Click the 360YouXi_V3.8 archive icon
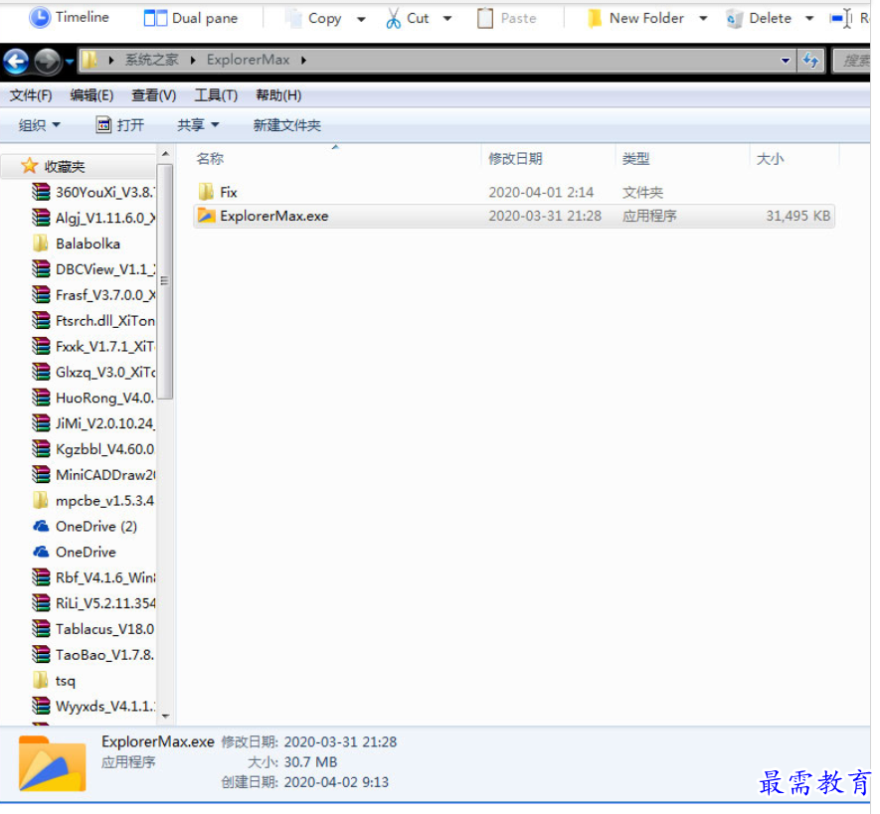Image resolution: width=880 pixels, height=814 pixels. [41, 192]
